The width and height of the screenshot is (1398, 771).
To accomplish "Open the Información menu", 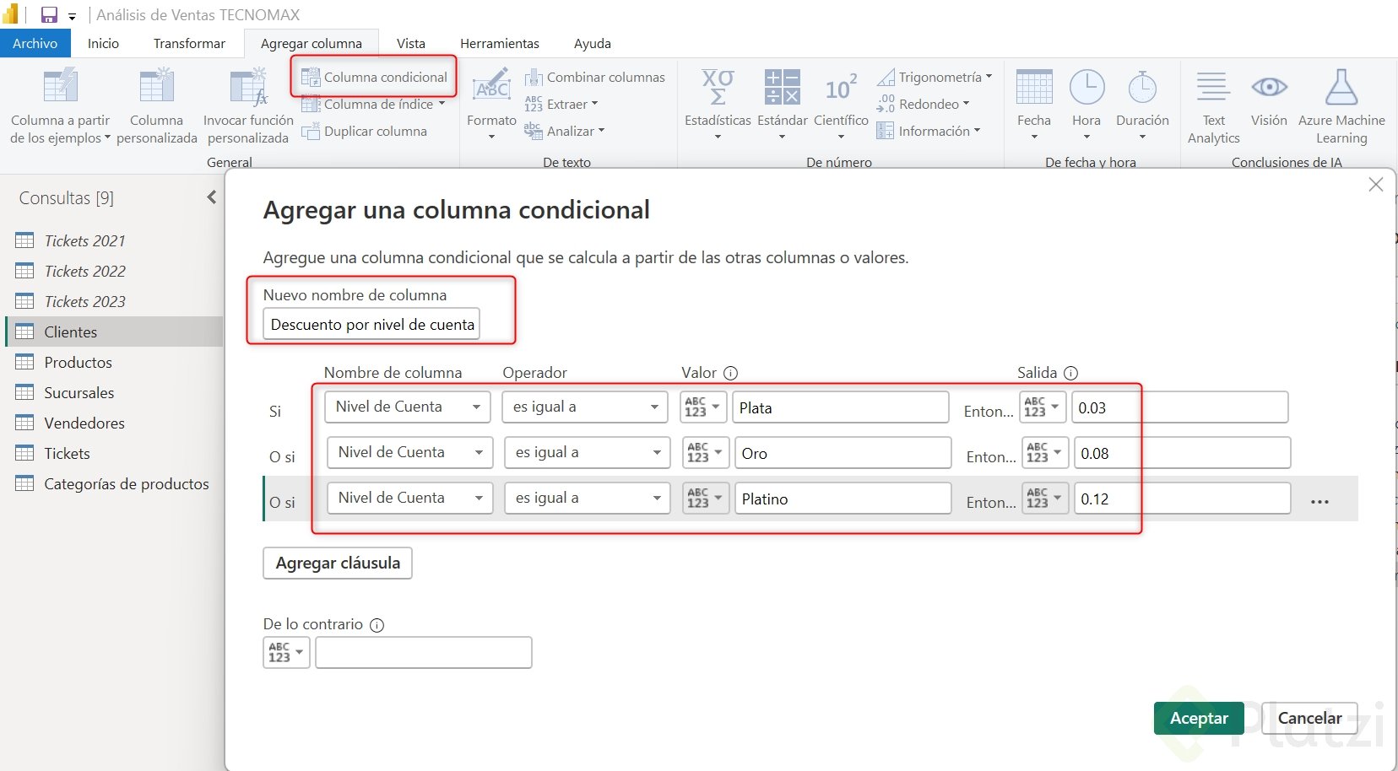I will tap(928, 131).
